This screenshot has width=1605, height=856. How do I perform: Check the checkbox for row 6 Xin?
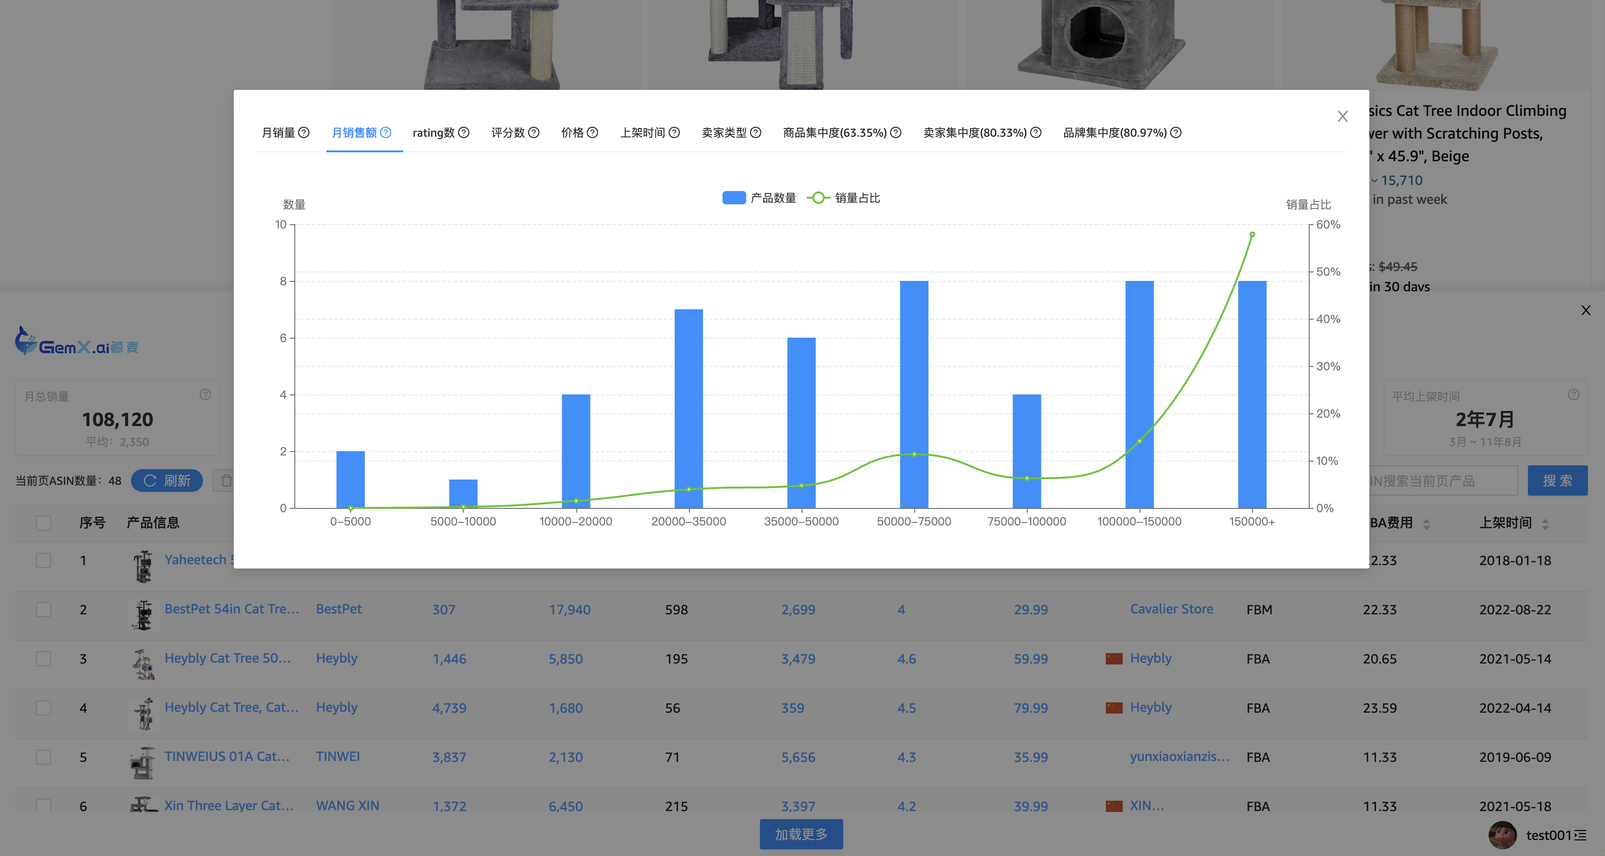click(44, 805)
